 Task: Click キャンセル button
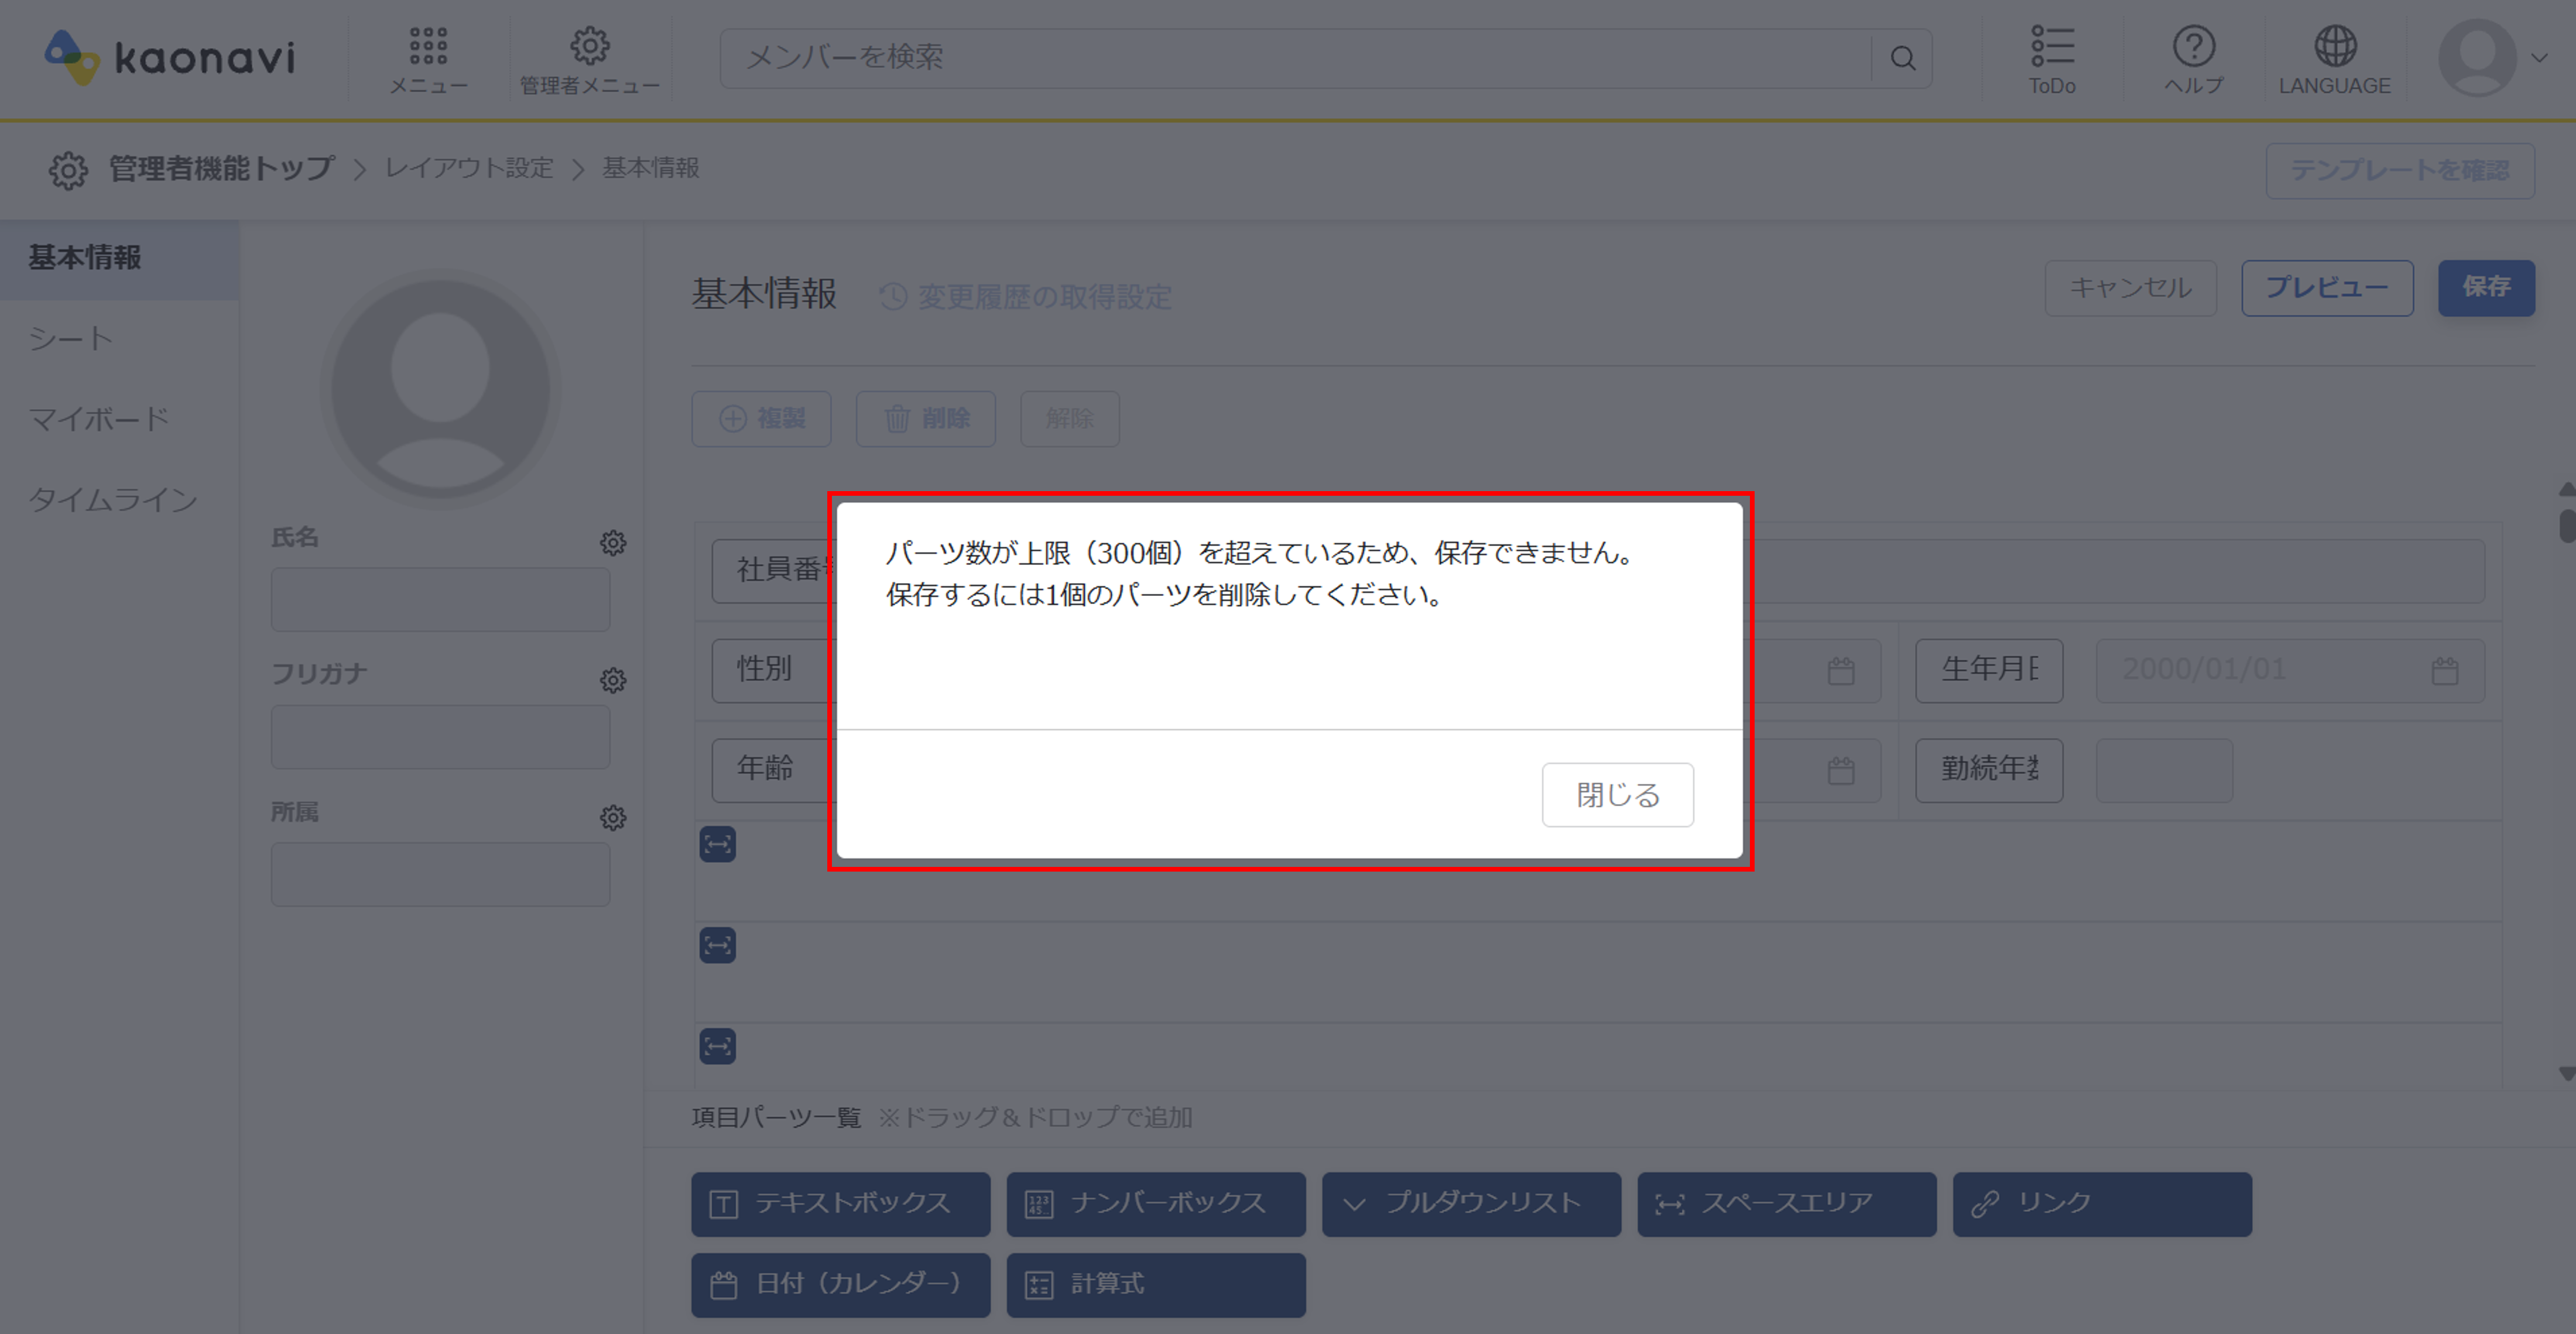click(2130, 288)
